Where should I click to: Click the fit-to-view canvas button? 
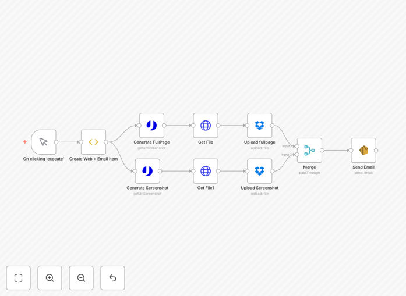(x=19, y=278)
